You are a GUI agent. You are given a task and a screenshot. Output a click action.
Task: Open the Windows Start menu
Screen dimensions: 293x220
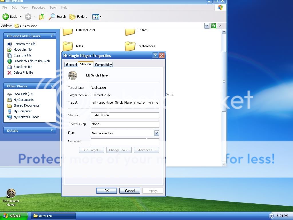(13, 216)
